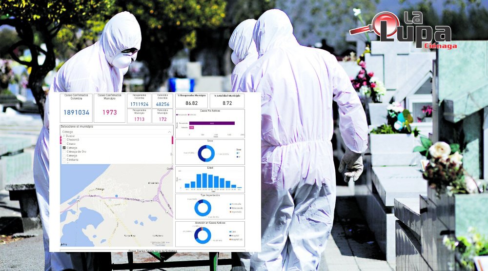488x271 pixels.
Task: Check the Ciénega municipality checkbox
Action: tap(64, 155)
